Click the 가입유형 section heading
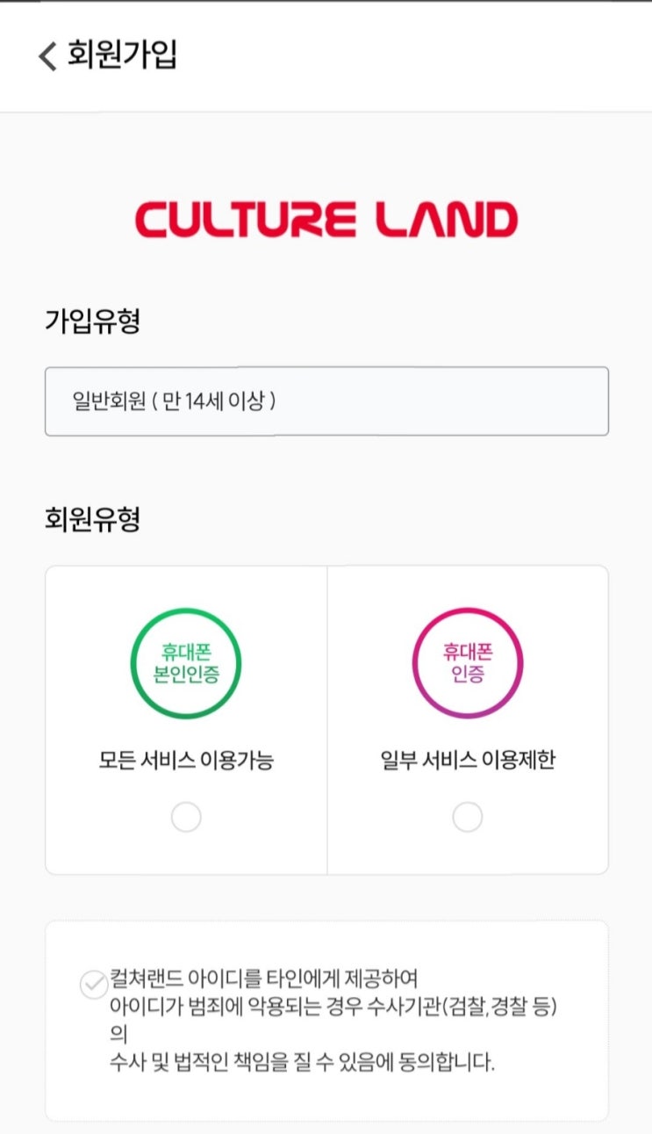The height and width of the screenshot is (1134, 652). point(92,321)
